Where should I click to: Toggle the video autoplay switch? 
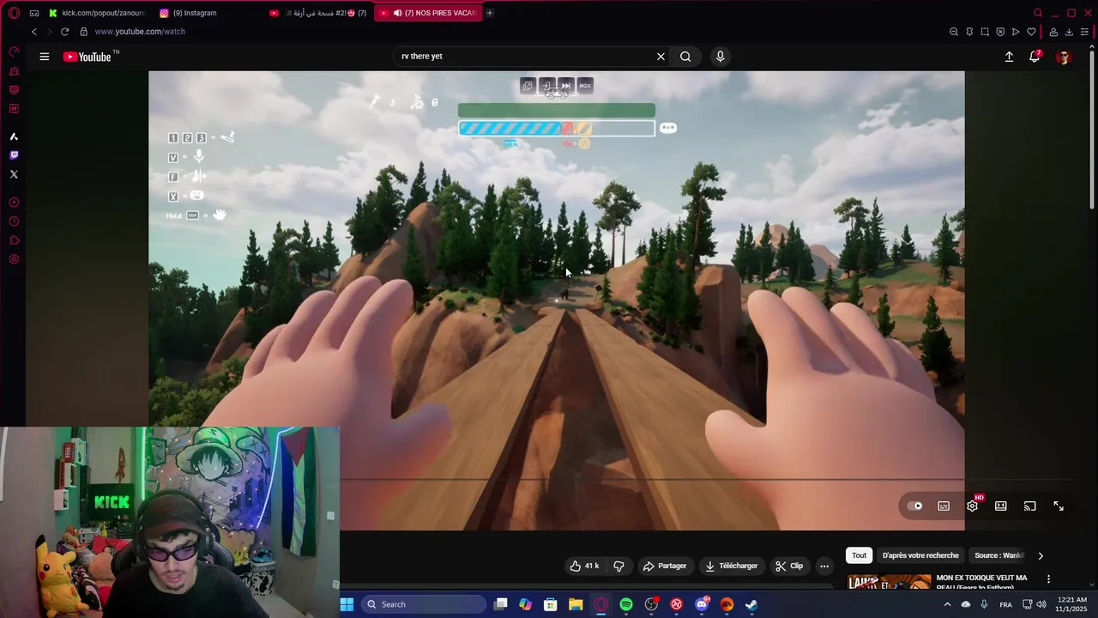click(915, 506)
